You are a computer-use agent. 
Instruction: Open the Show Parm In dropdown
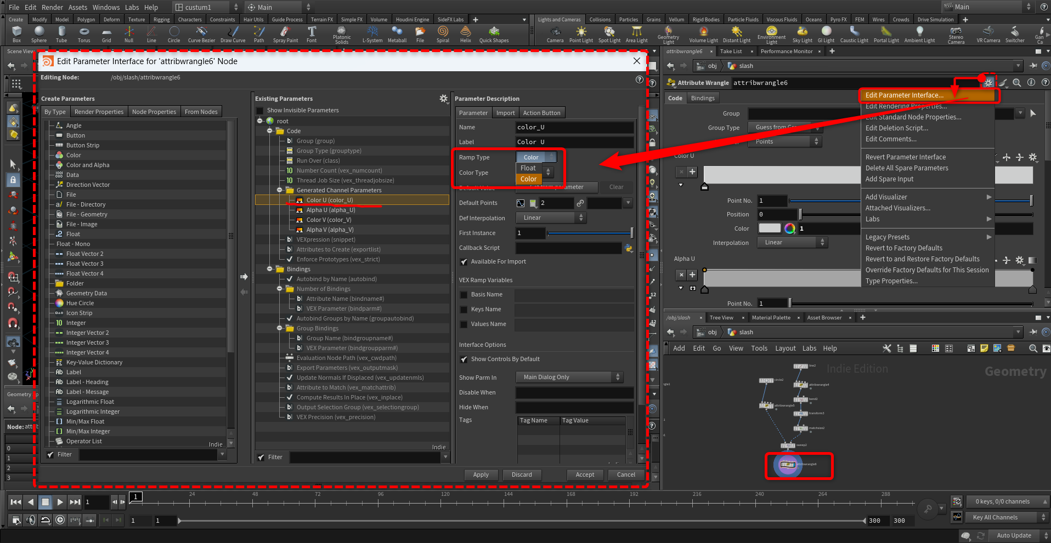(x=569, y=377)
